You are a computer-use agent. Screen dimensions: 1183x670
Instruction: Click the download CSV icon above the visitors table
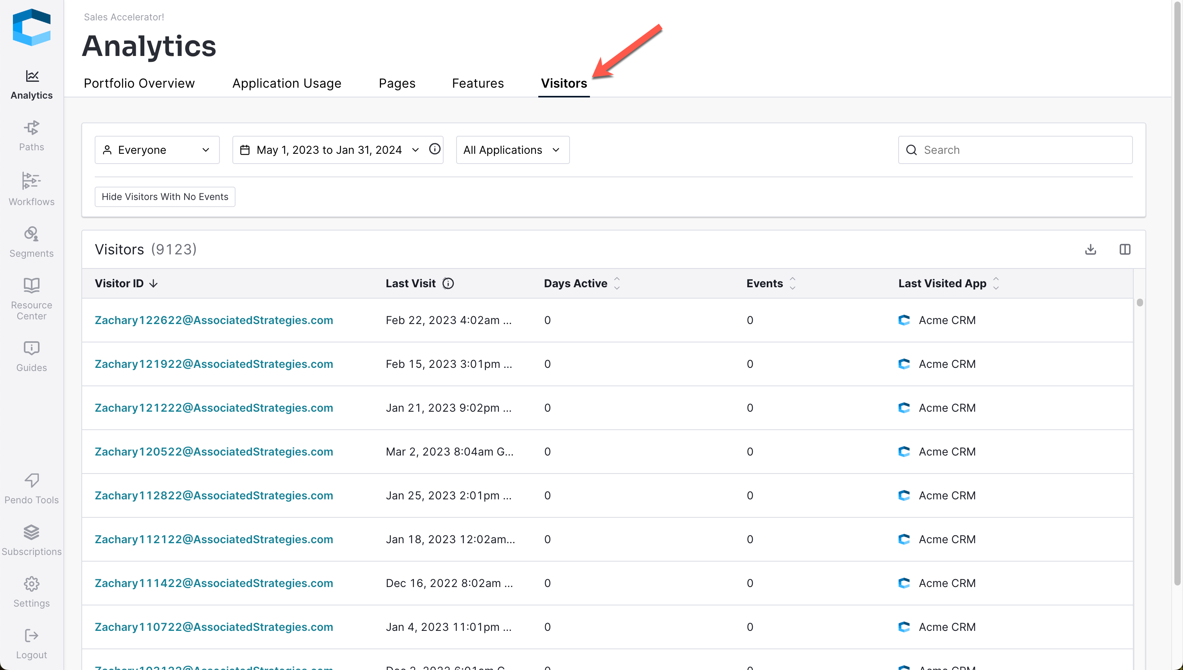[1091, 249]
